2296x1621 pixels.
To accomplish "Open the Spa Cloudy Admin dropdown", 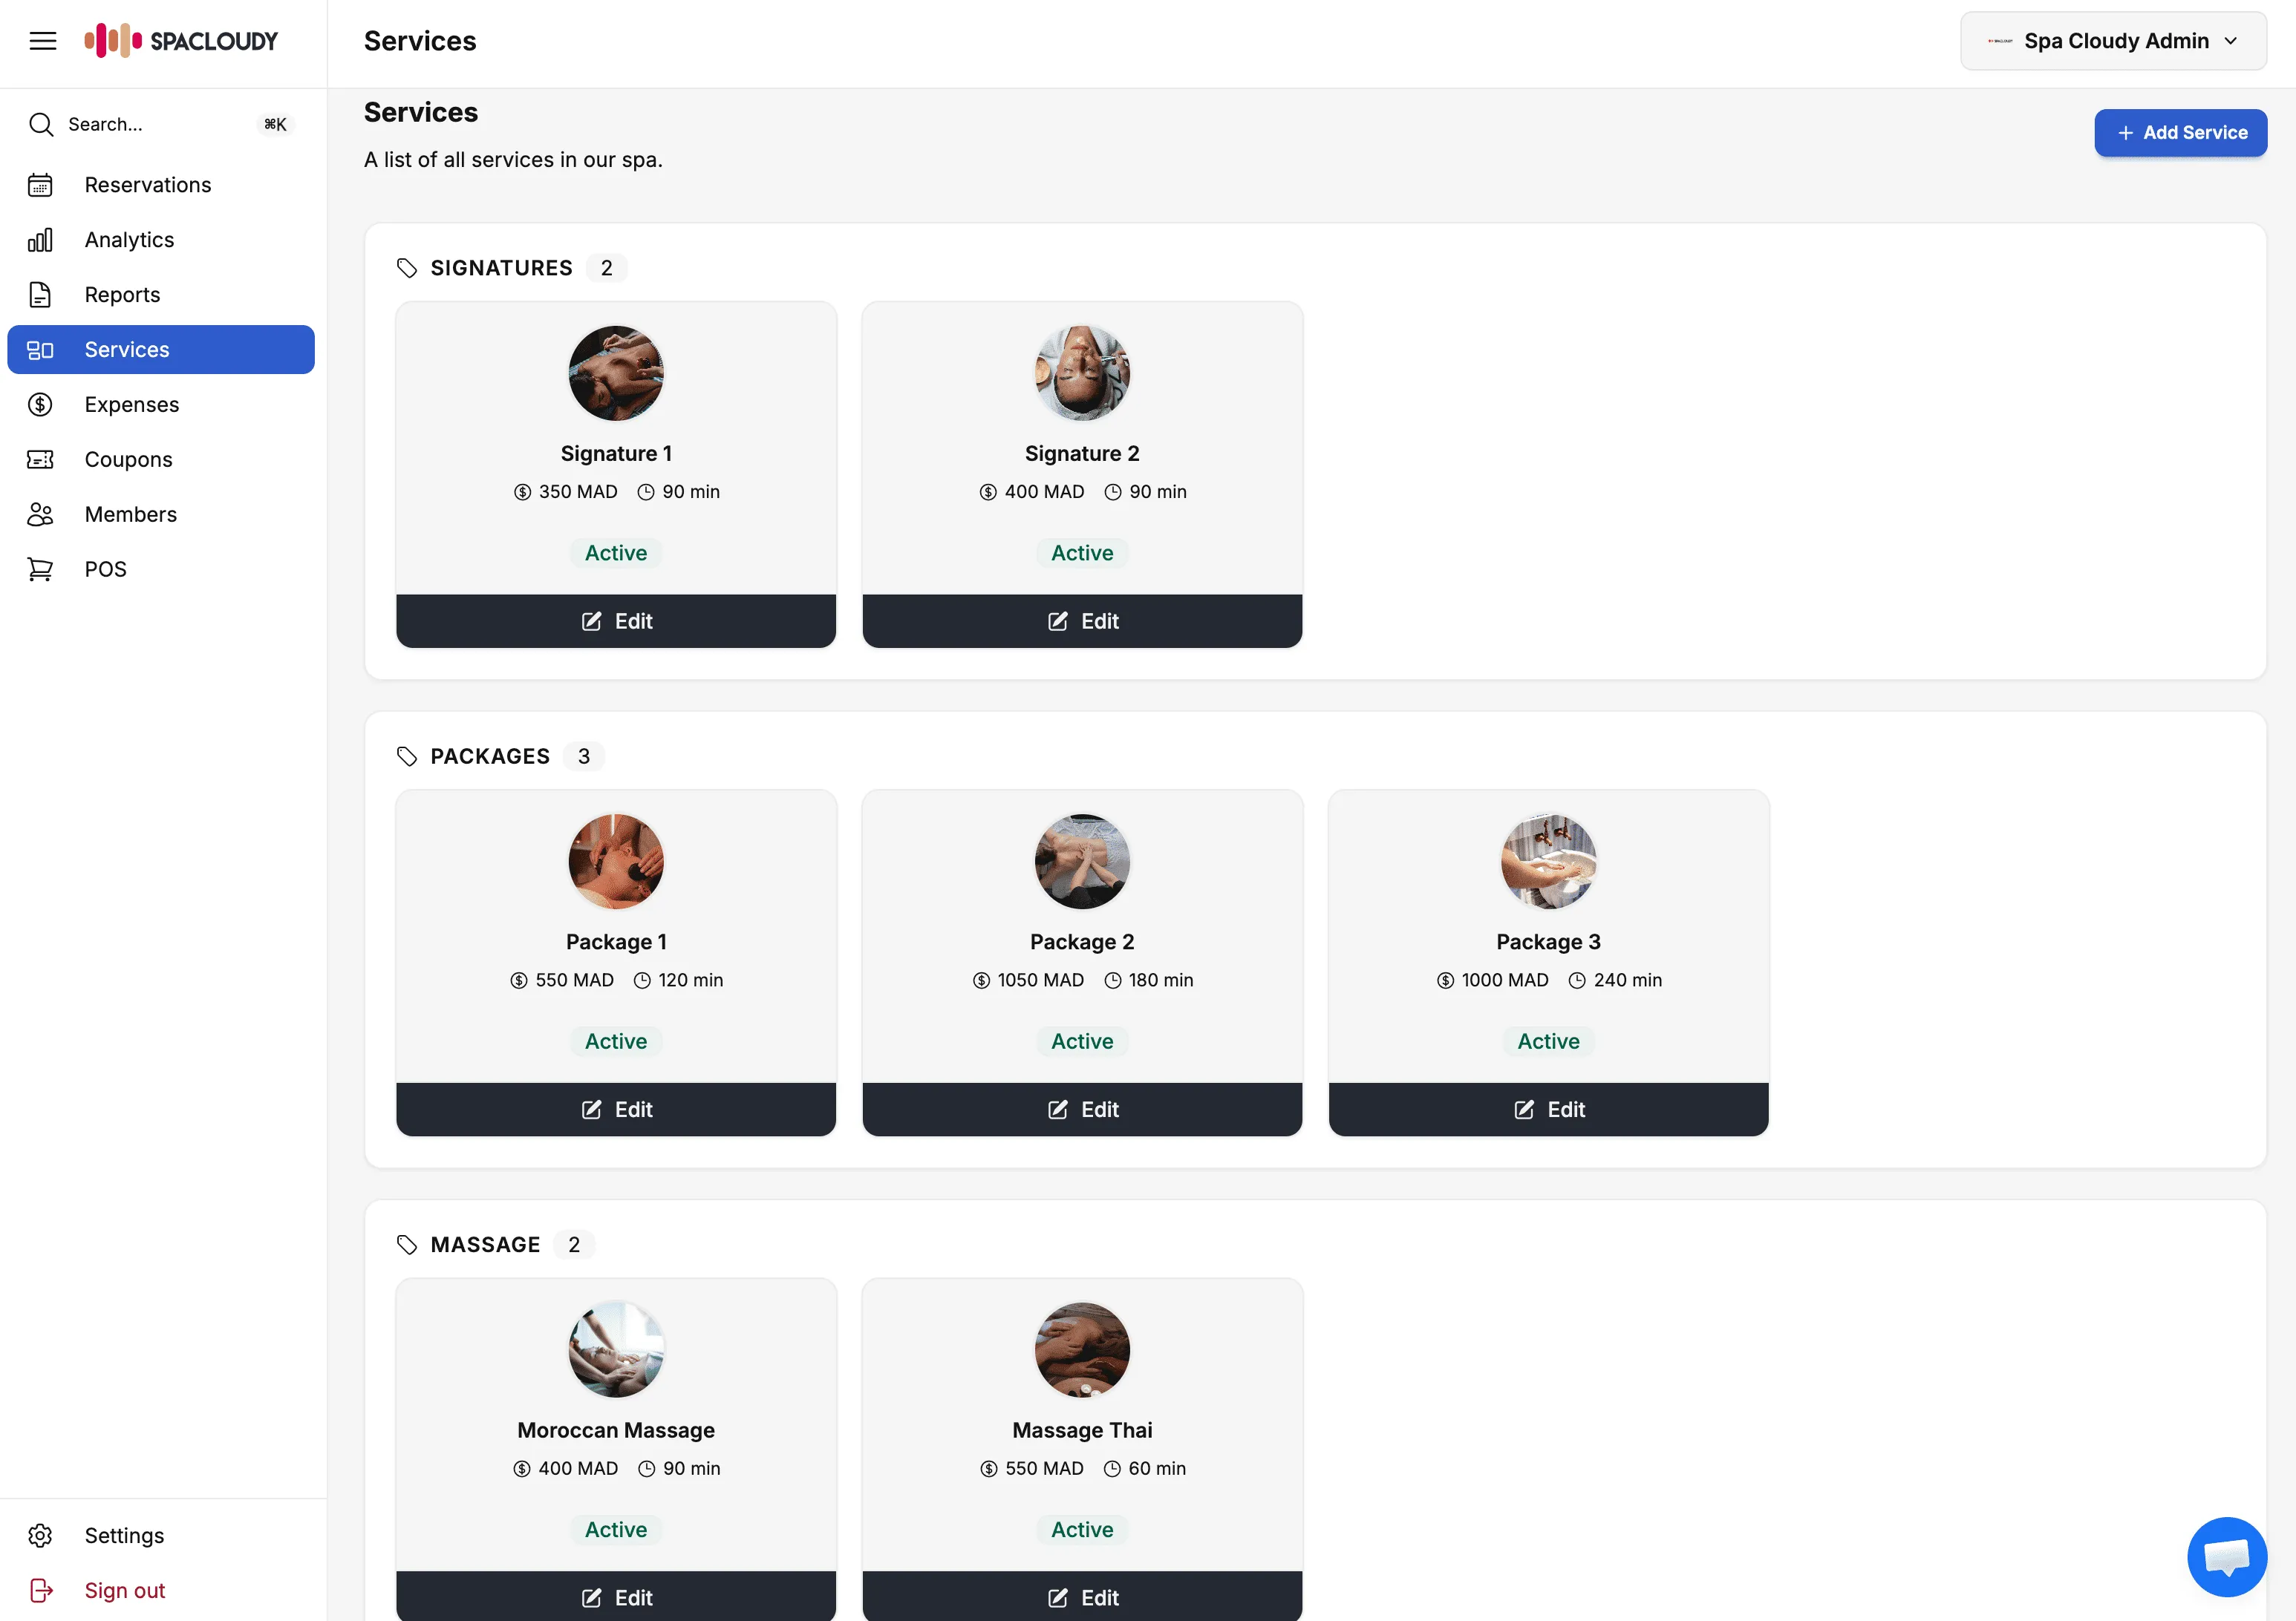I will point(2112,41).
